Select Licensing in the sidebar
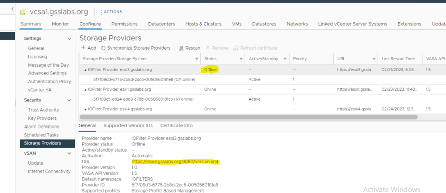The height and width of the screenshot is (193, 446). tap(37, 57)
